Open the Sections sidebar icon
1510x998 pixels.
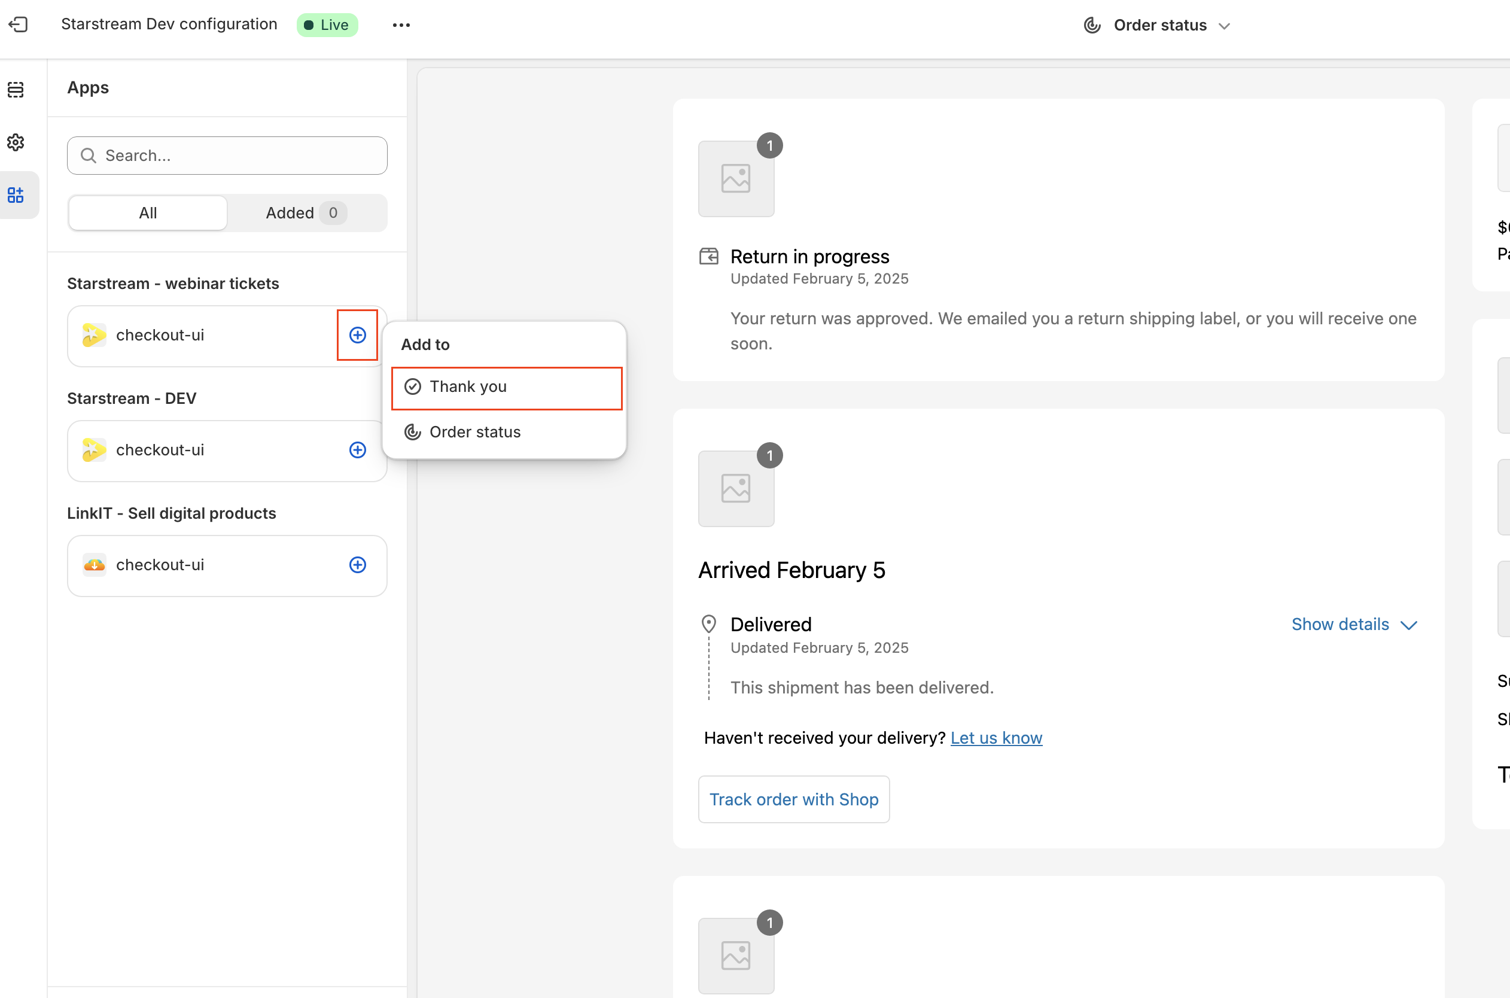click(16, 90)
